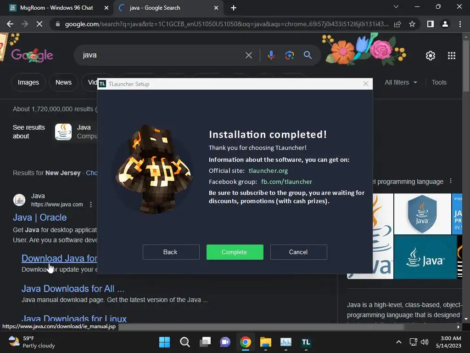Click the Google search magnifier button
This screenshot has height=353, width=470.
pyautogui.click(x=308, y=55)
